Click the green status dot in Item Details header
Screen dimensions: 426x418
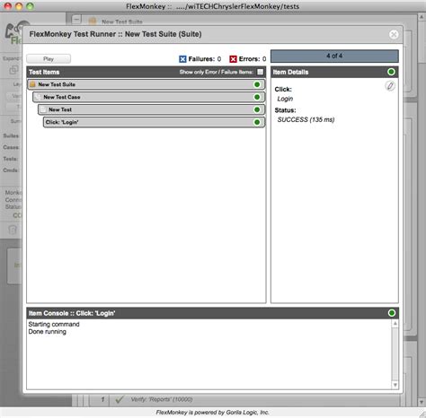(x=391, y=72)
